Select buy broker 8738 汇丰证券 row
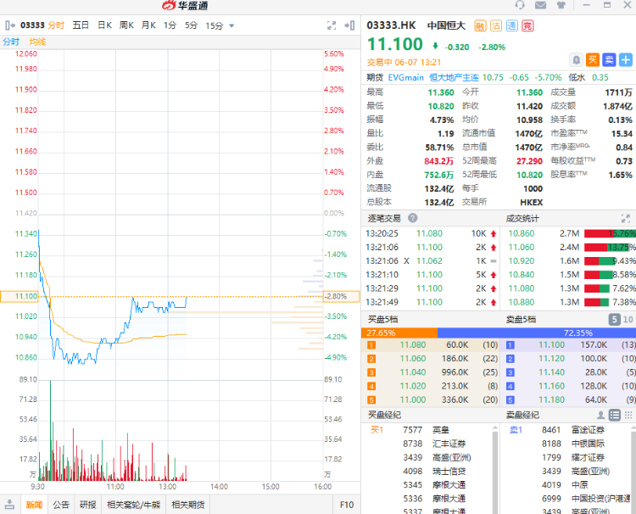 click(427, 444)
